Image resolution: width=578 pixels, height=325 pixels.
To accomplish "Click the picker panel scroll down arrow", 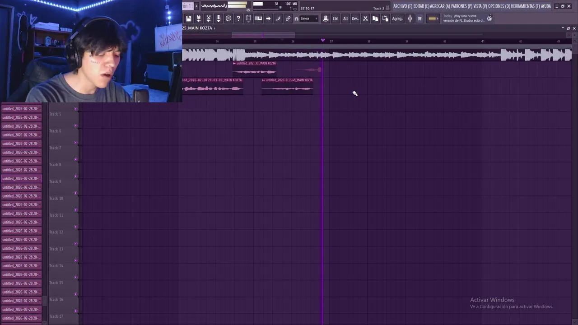I will [x=44, y=322].
